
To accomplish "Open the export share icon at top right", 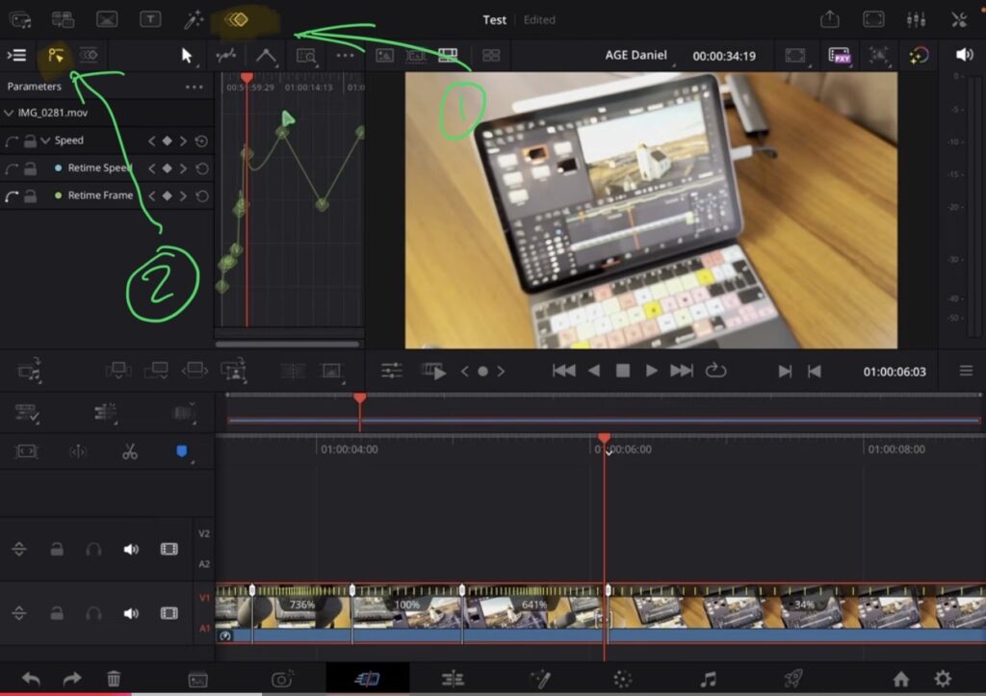I will (x=829, y=19).
